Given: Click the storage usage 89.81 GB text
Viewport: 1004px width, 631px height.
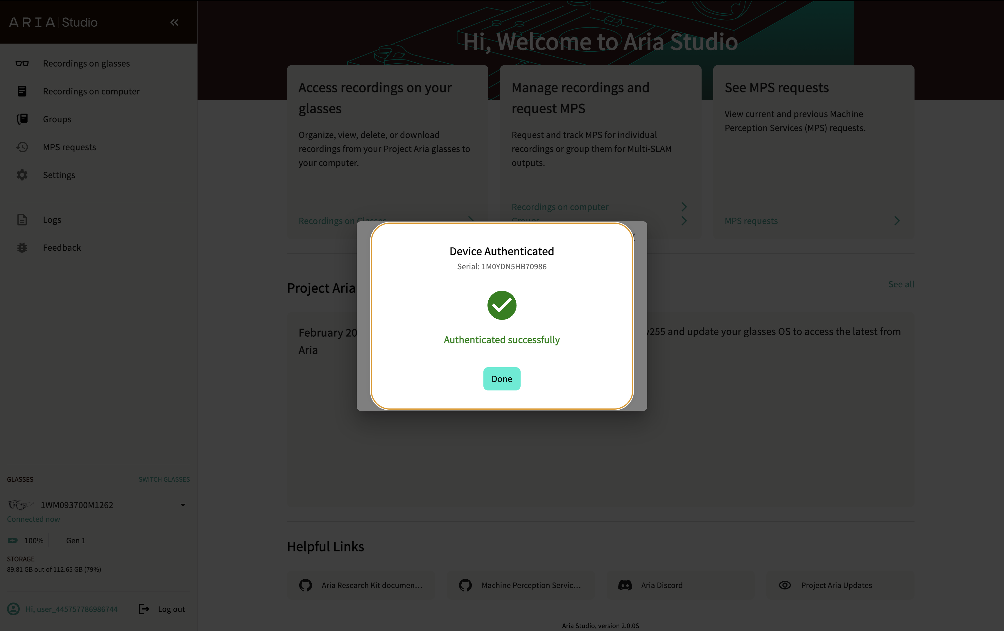Looking at the screenshot, I should tap(54, 570).
